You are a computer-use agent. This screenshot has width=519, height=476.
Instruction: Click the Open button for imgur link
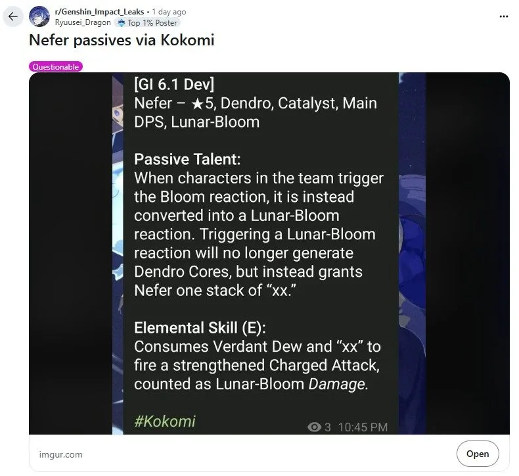click(x=478, y=454)
